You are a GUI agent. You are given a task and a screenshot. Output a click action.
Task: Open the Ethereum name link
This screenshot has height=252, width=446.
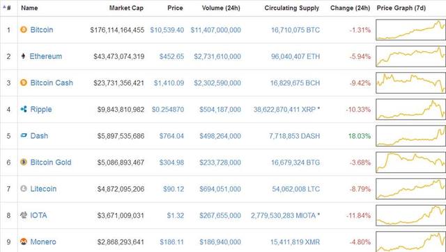click(46, 56)
